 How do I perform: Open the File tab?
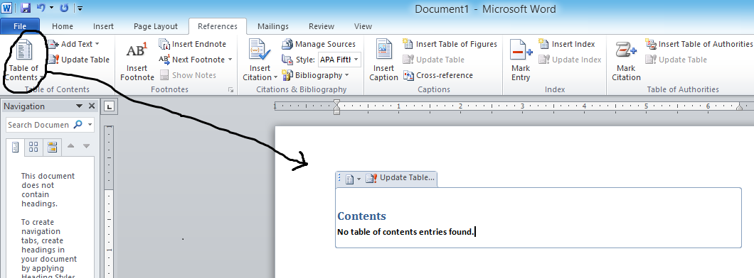(x=20, y=26)
